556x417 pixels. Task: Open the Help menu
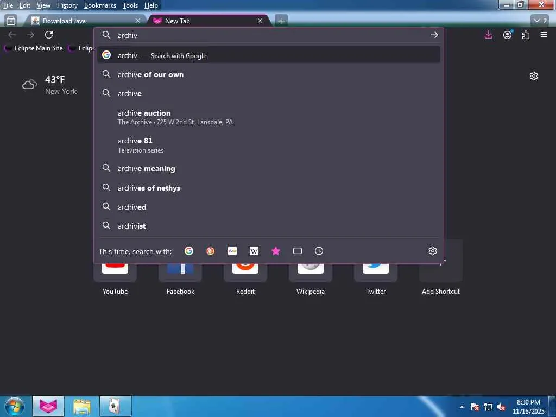151,5
